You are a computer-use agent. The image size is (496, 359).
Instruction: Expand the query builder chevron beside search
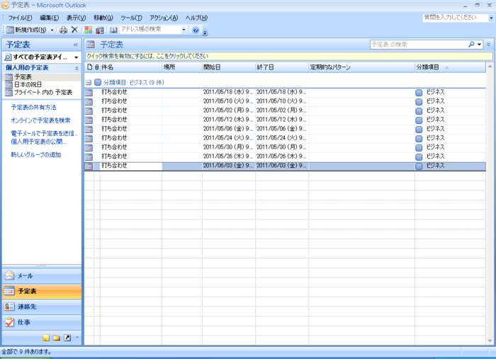pyautogui.click(x=488, y=44)
